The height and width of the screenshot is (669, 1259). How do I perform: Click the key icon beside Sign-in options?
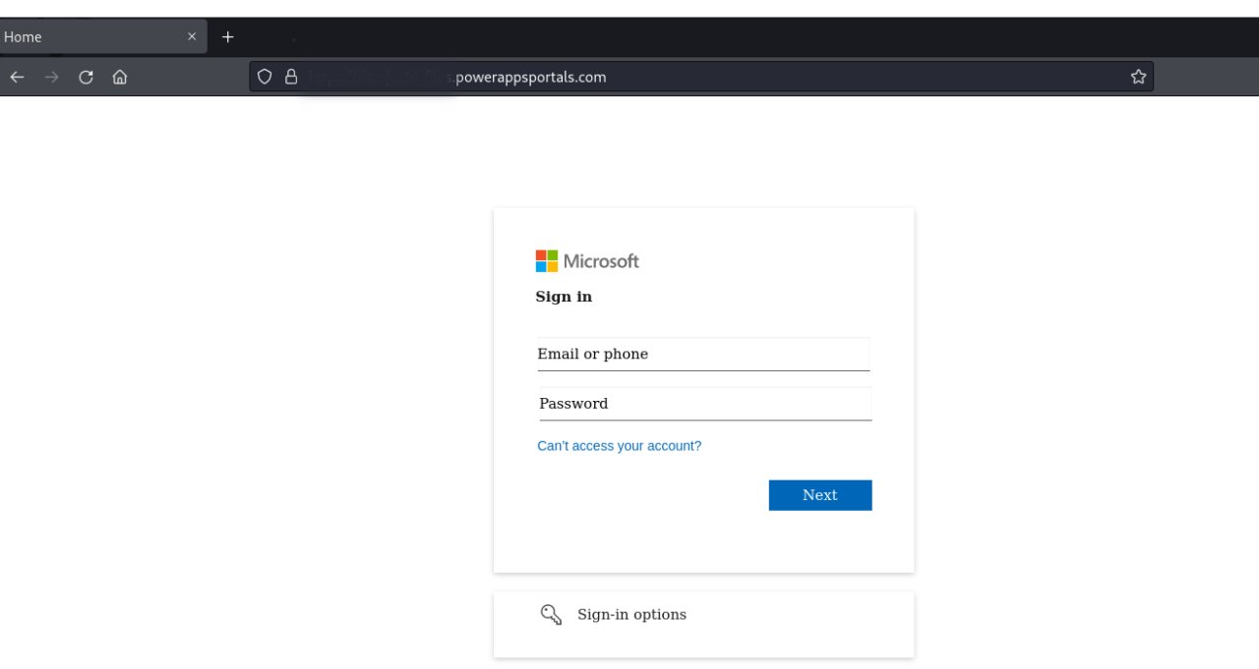(x=551, y=615)
